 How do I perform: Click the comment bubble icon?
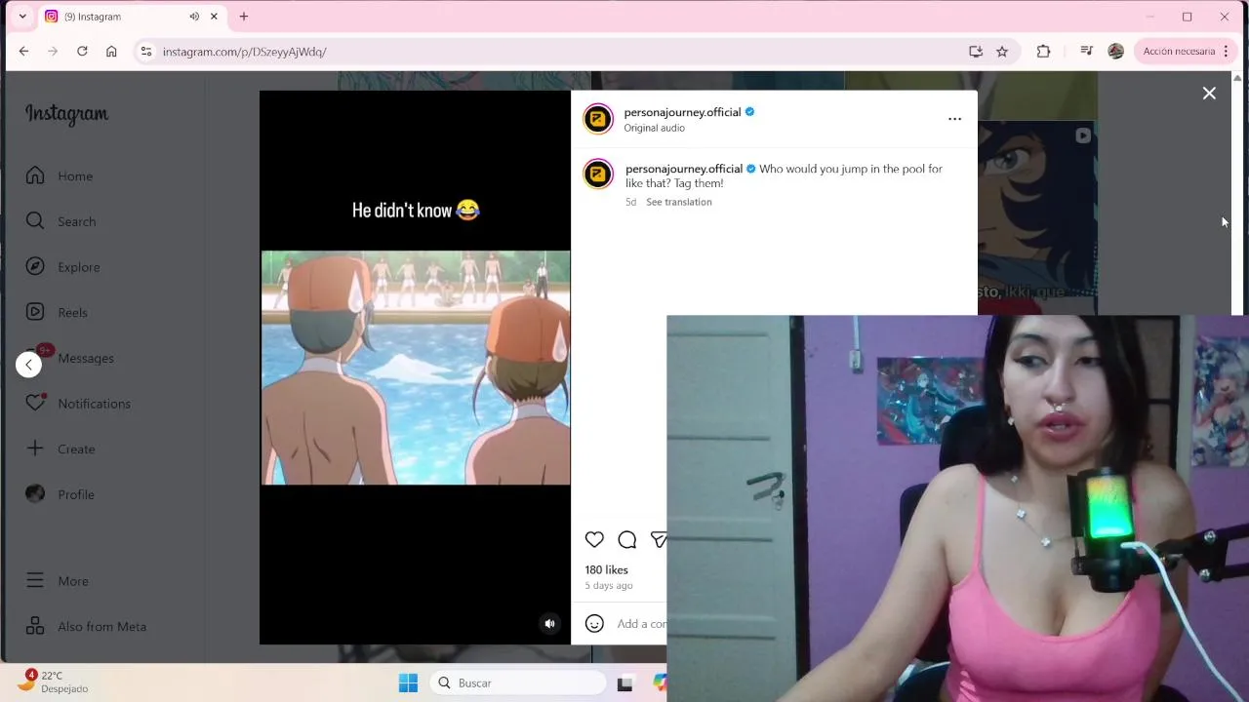tap(627, 539)
